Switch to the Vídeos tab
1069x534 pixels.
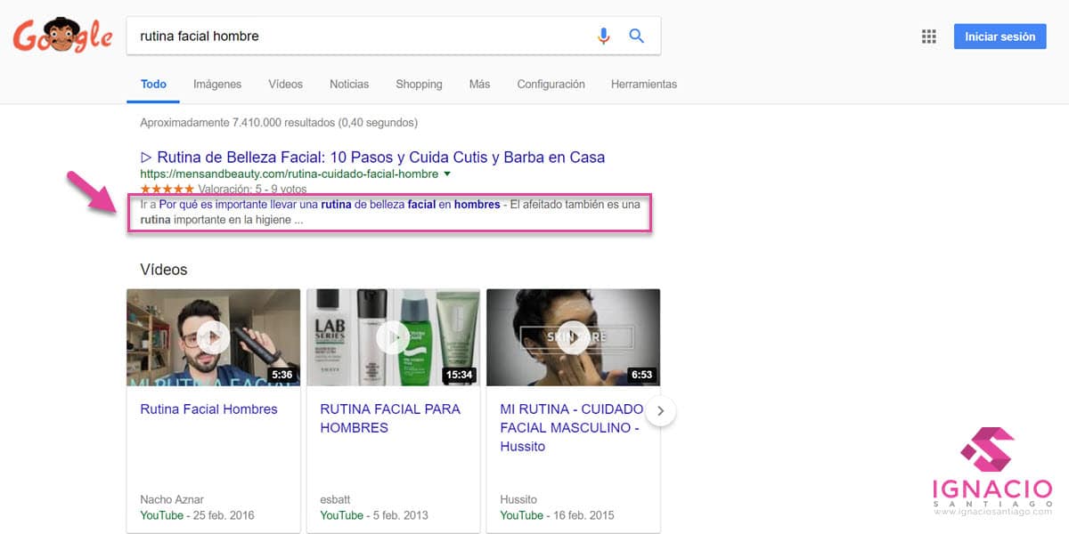pyautogui.click(x=286, y=84)
